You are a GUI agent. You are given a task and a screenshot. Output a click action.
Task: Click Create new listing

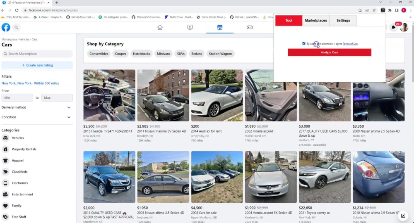[37, 65]
